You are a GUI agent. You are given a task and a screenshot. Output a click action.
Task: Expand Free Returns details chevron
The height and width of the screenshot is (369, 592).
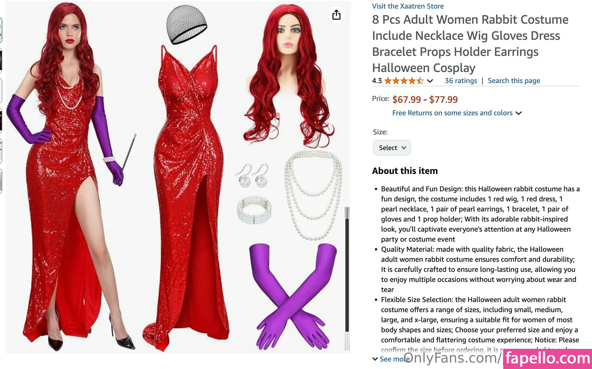coord(519,113)
